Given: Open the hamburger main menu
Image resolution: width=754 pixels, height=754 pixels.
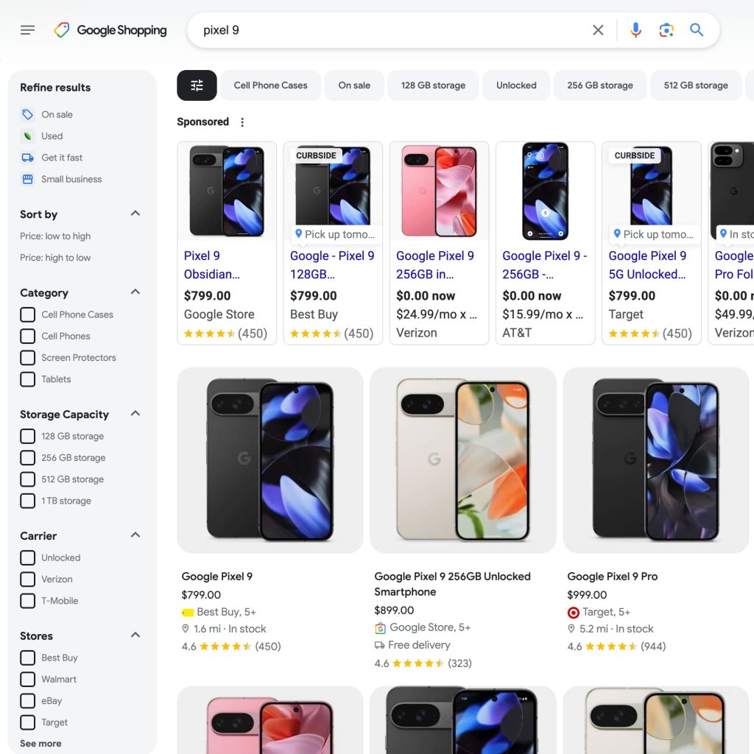Looking at the screenshot, I should (x=27, y=30).
